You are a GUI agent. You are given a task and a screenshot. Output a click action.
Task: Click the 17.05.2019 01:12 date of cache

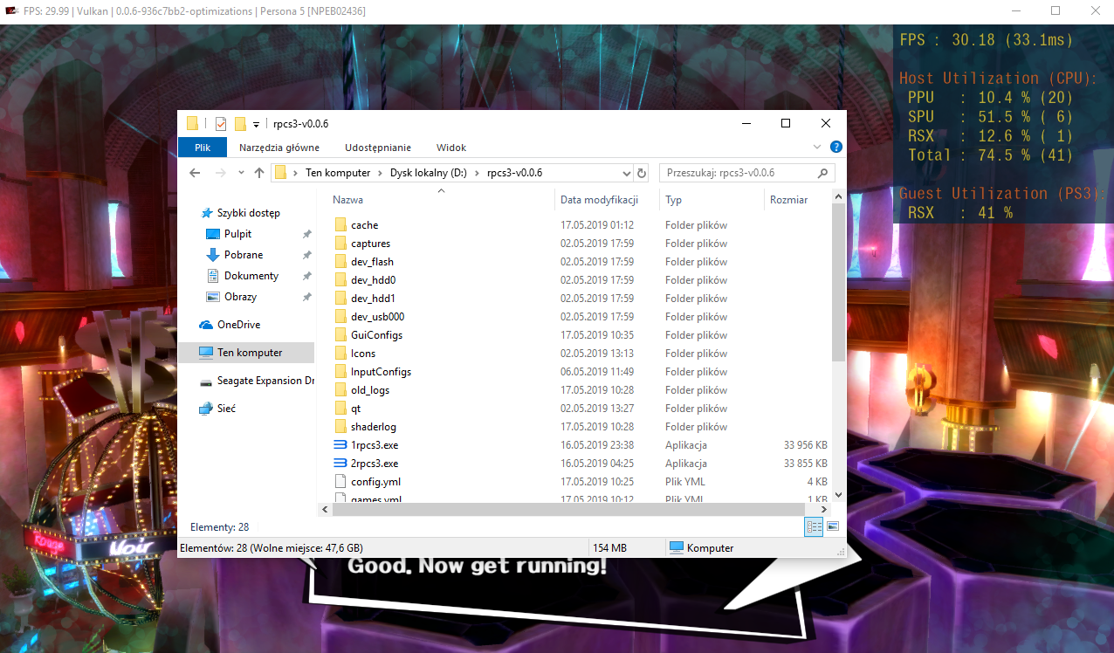[597, 225]
